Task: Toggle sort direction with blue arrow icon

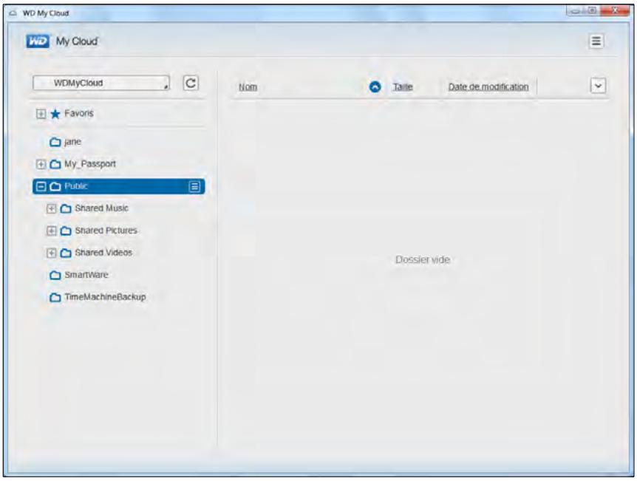Action: (x=375, y=86)
